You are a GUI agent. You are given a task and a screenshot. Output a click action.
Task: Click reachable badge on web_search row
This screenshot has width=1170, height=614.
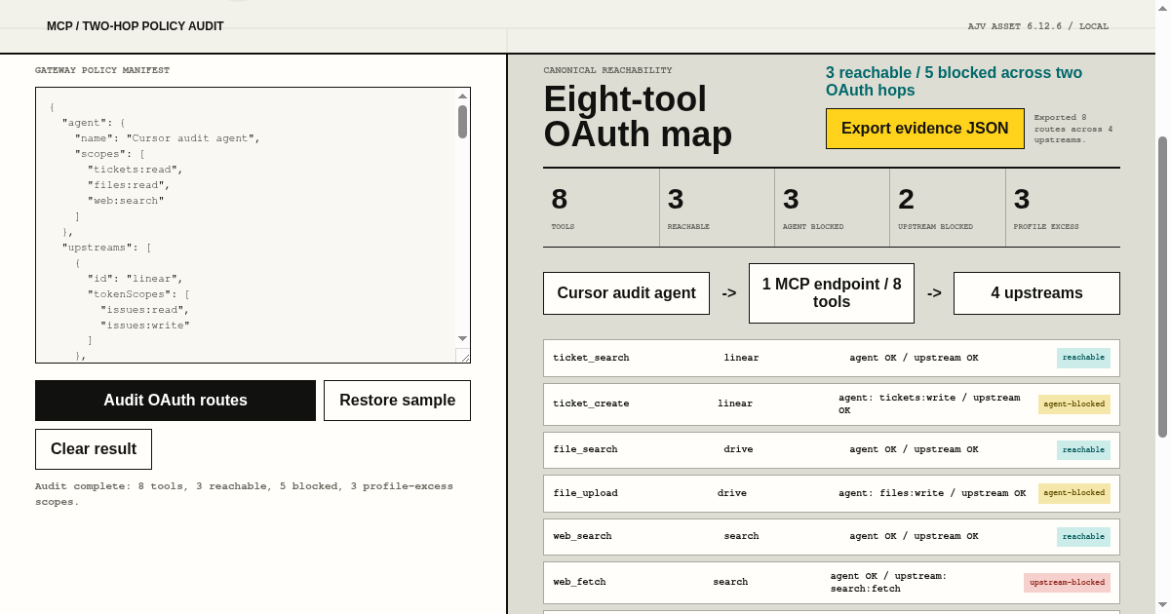(x=1083, y=536)
